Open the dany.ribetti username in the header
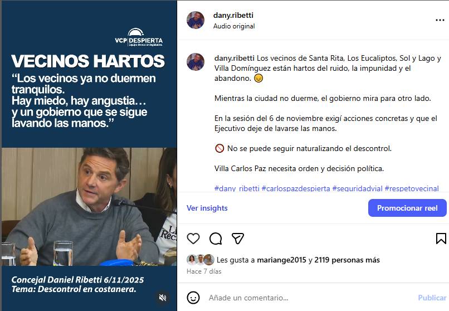The height and width of the screenshot is (311, 449). pyautogui.click(x=233, y=15)
